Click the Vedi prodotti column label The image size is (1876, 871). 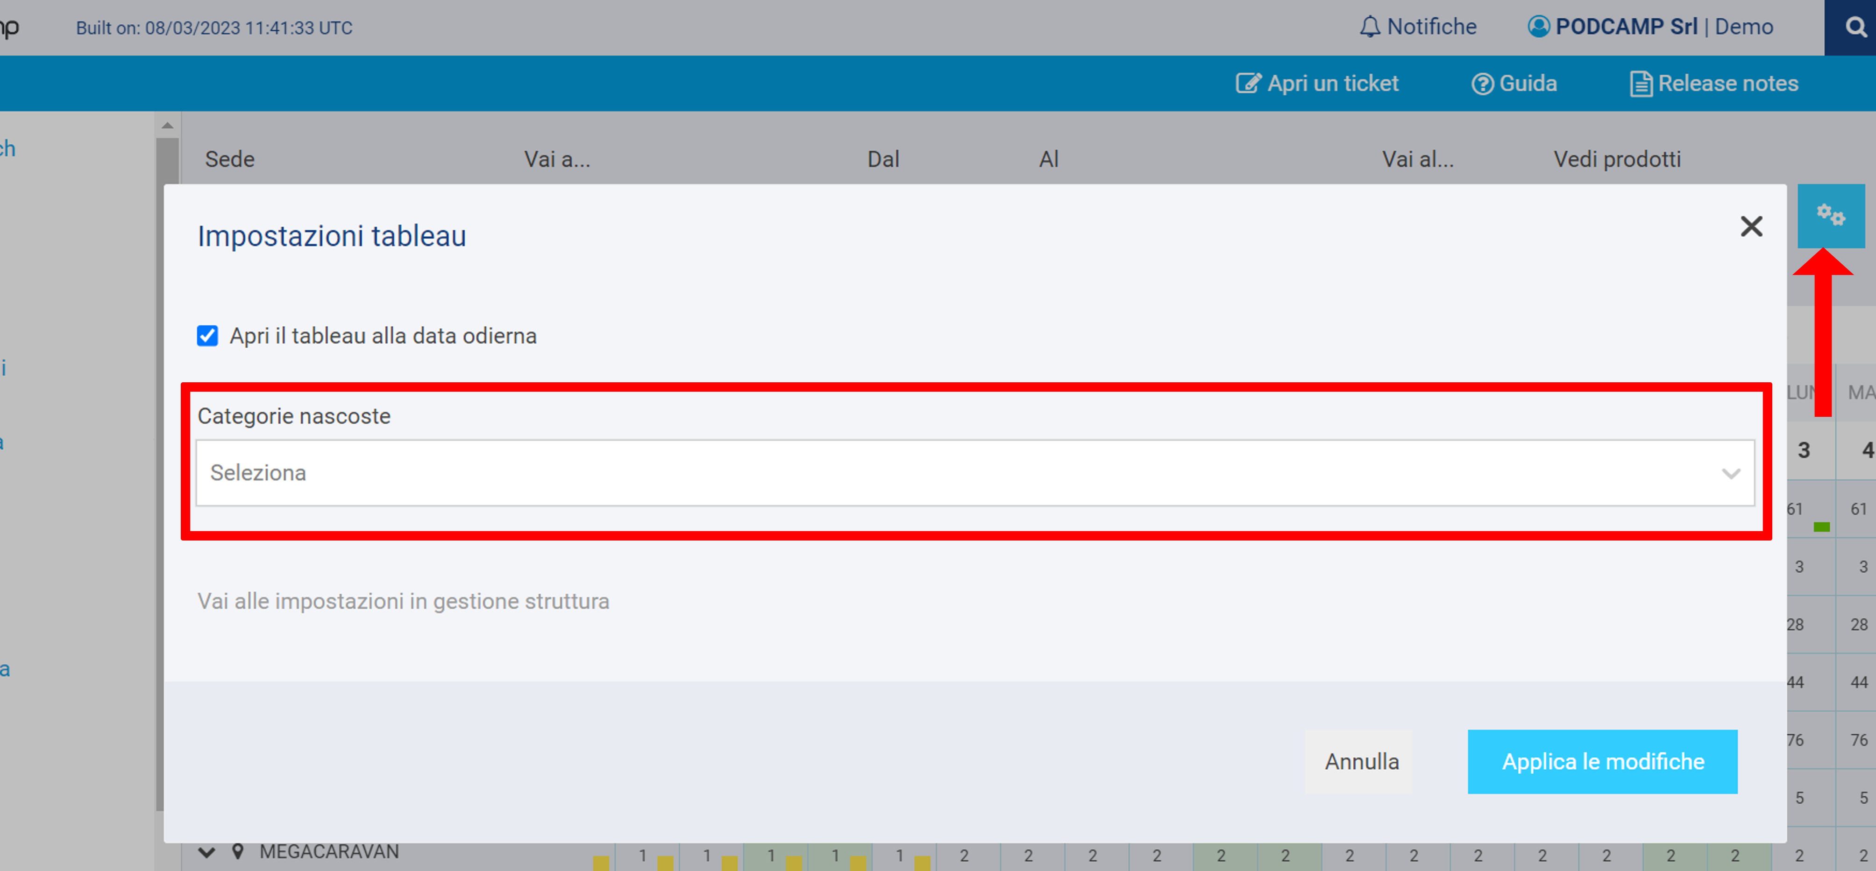click(x=1617, y=159)
